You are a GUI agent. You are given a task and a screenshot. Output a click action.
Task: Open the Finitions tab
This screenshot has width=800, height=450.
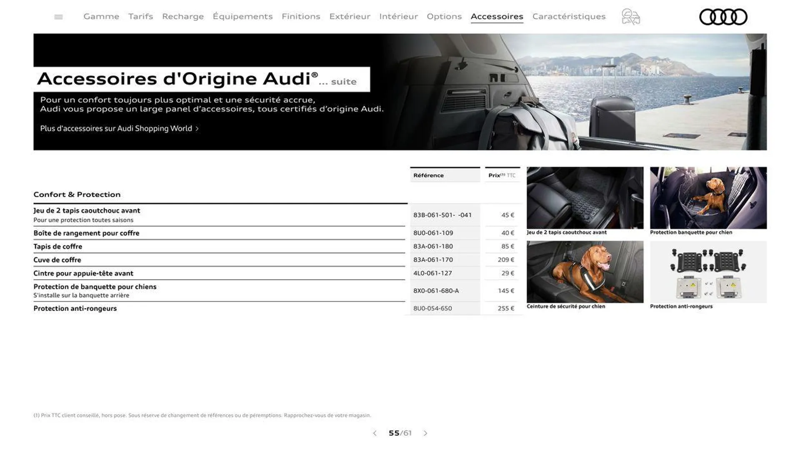(x=301, y=16)
